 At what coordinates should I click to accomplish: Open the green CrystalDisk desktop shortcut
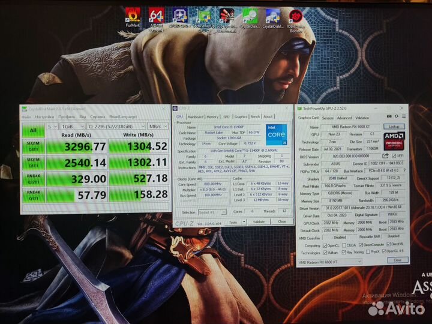[250, 18]
